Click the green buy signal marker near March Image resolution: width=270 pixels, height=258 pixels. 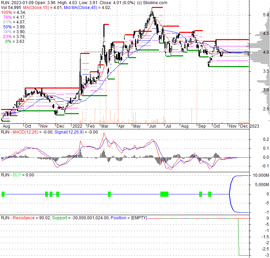tap(109, 194)
